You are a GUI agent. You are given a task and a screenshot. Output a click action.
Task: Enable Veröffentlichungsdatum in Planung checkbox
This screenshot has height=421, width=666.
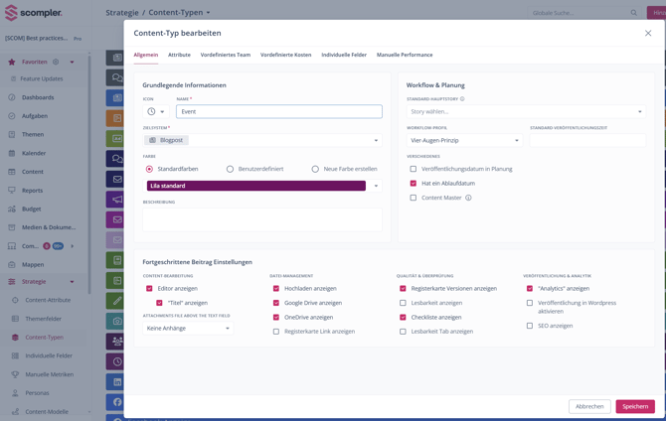coord(414,169)
